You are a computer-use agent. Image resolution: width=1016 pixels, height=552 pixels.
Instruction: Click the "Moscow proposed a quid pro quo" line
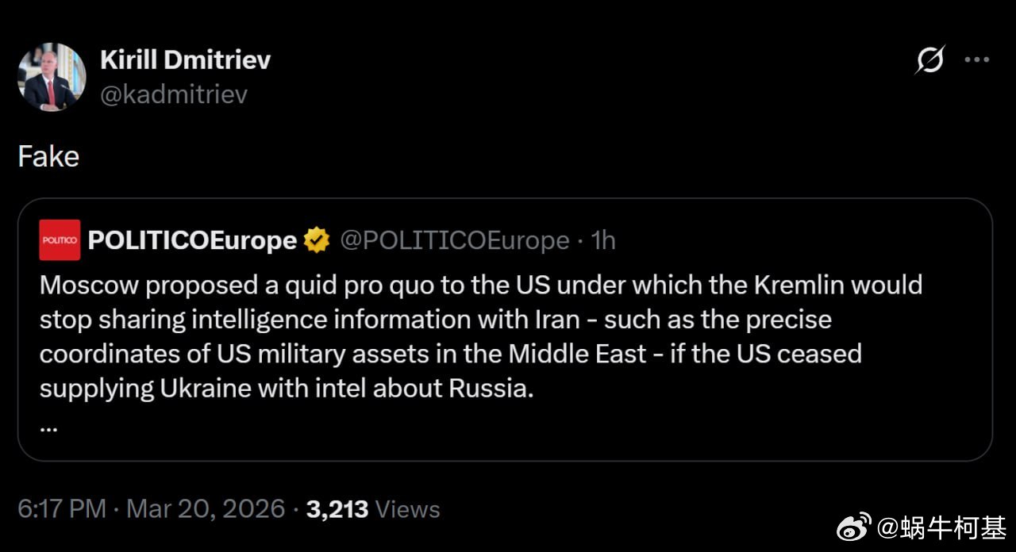[x=480, y=285]
